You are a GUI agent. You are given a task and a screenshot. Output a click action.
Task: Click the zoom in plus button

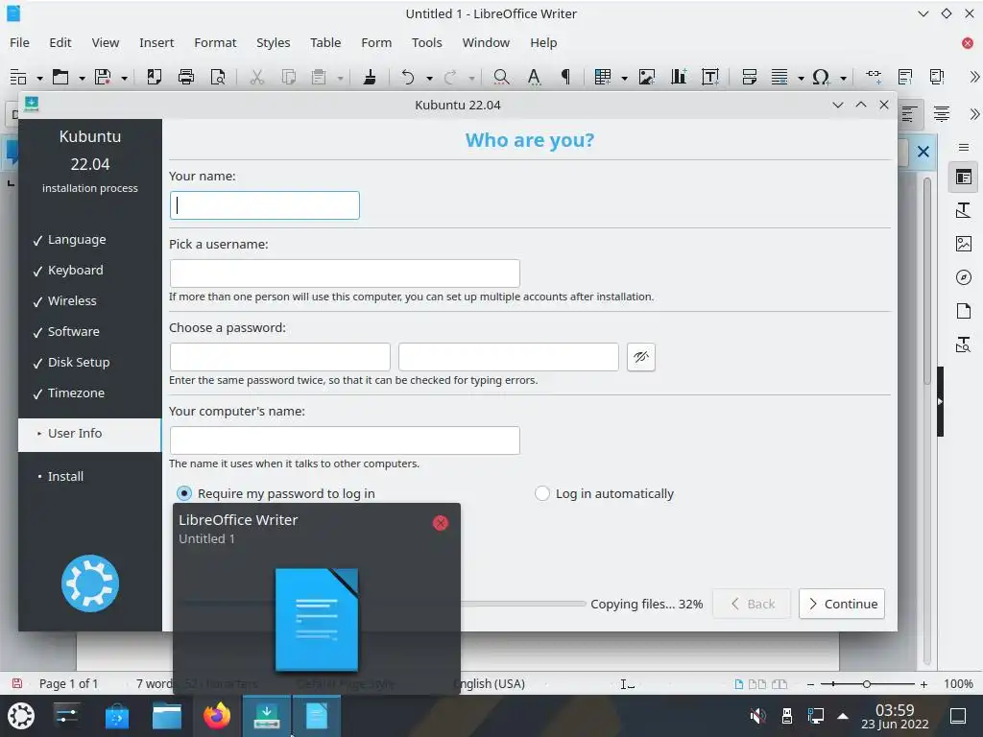[923, 684]
